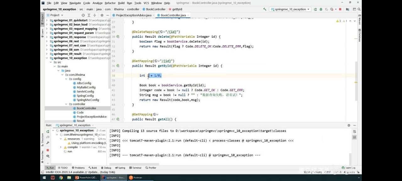
Task: Open the Problems tool window
Action: click(x=78, y=168)
